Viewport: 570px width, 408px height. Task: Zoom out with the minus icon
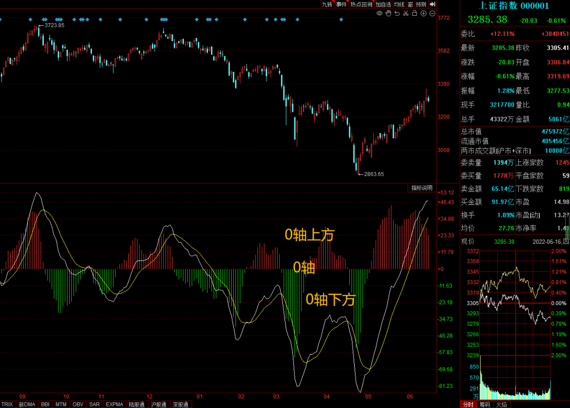click(x=432, y=13)
